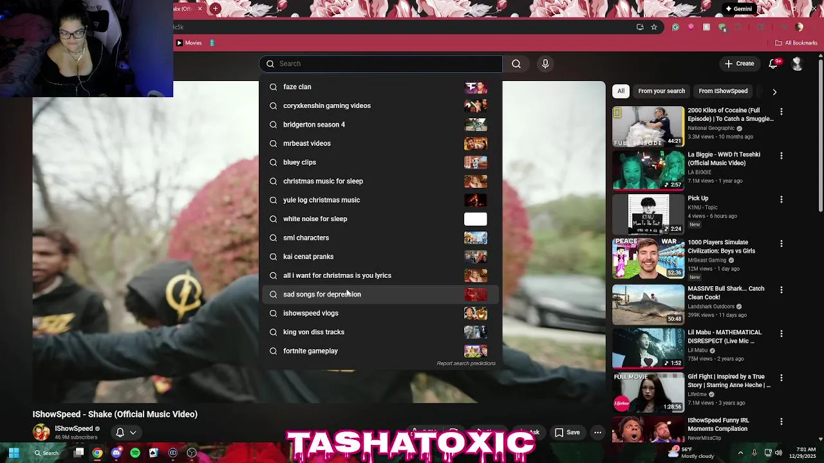Select the All filter chip

[x=621, y=91]
